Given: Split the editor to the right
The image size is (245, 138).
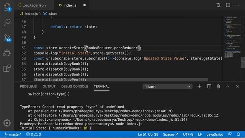Looking at the screenshot, I should (x=228, y=5).
